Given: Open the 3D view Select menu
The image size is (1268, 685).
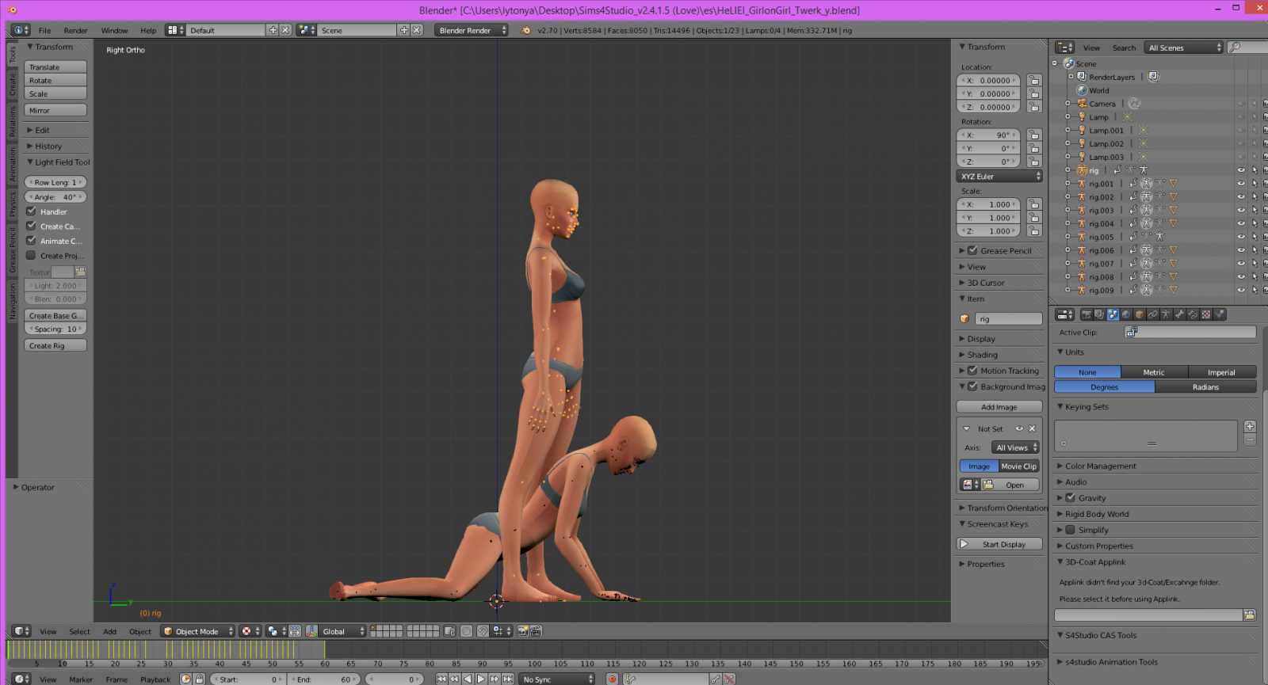Looking at the screenshot, I should tap(79, 631).
